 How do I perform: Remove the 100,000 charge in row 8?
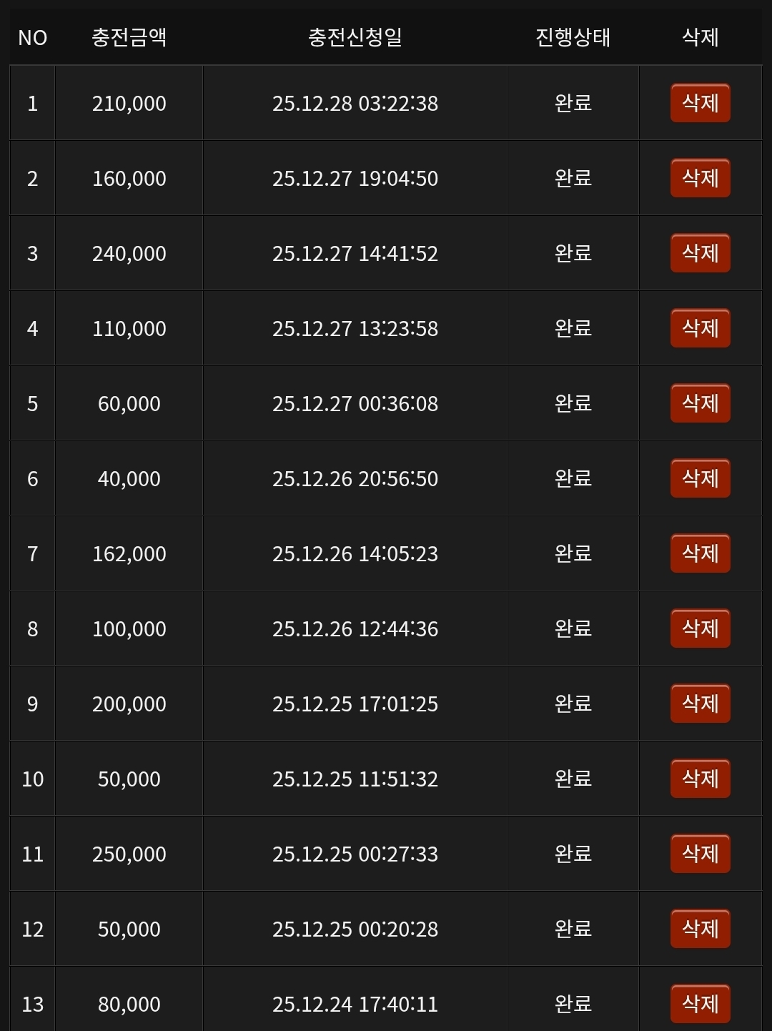coord(700,628)
